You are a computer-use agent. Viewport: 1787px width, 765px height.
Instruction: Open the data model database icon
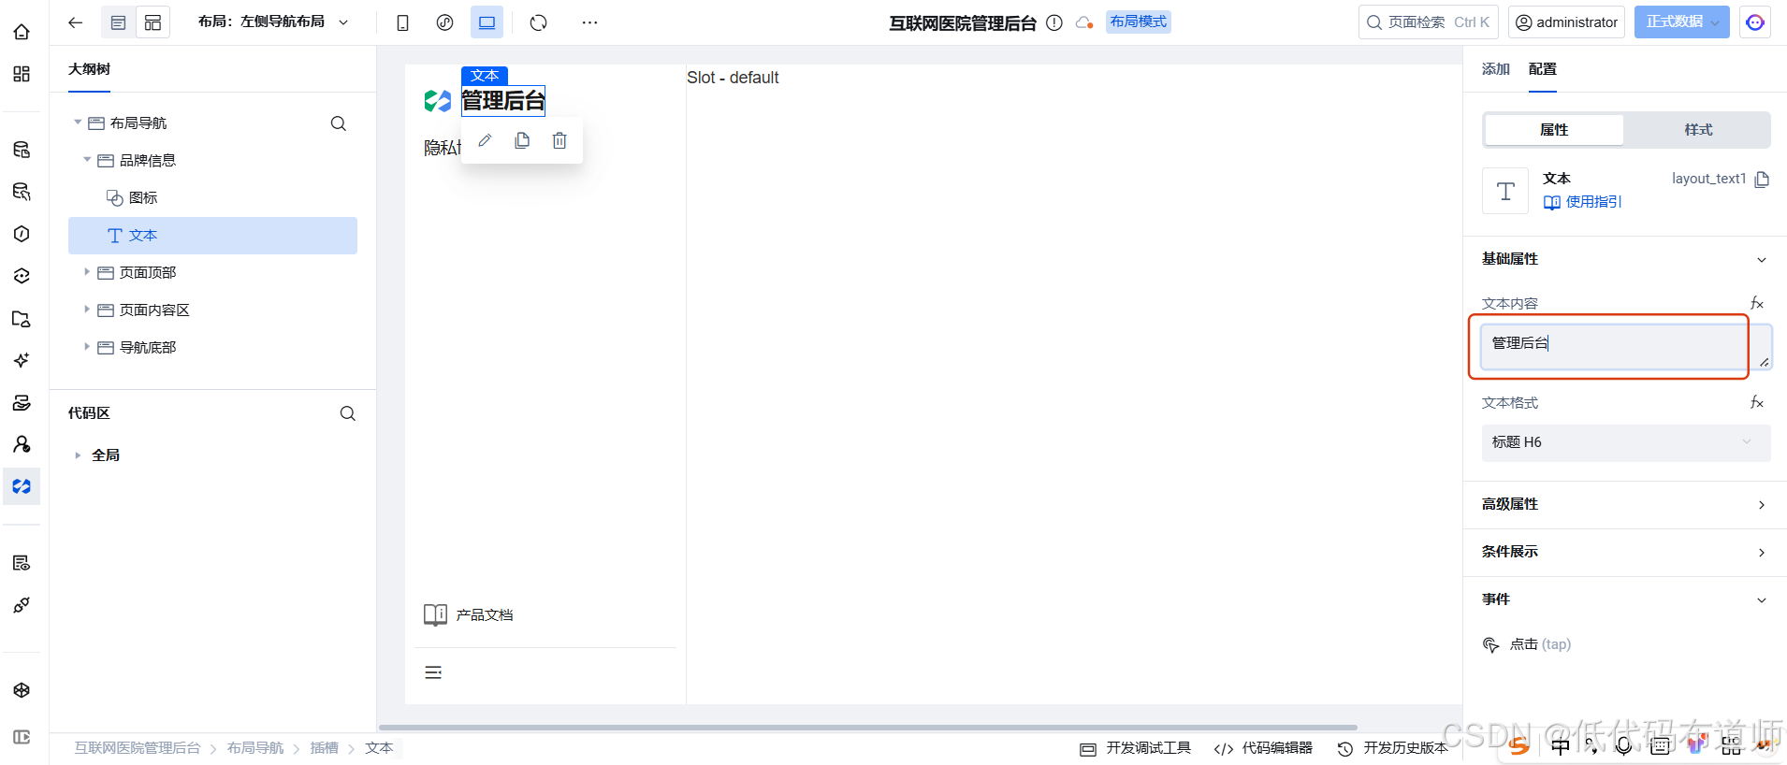point(22,150)
